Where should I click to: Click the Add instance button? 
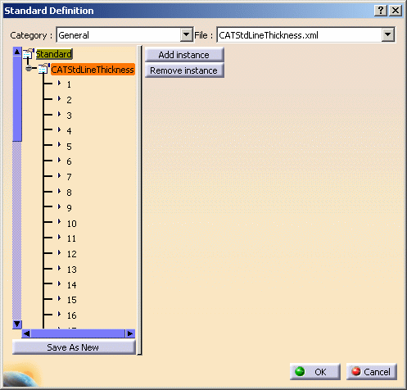(184, 55)
